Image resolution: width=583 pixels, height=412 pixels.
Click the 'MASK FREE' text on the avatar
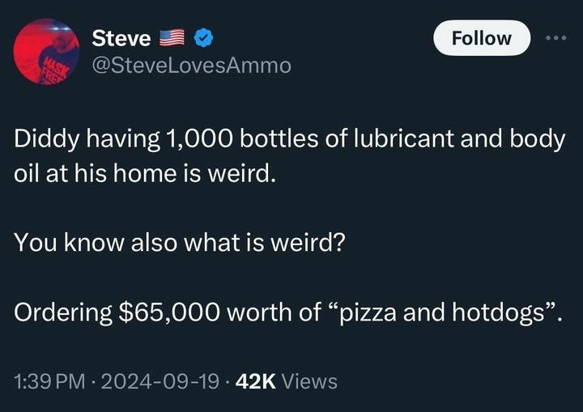point(56,70)
